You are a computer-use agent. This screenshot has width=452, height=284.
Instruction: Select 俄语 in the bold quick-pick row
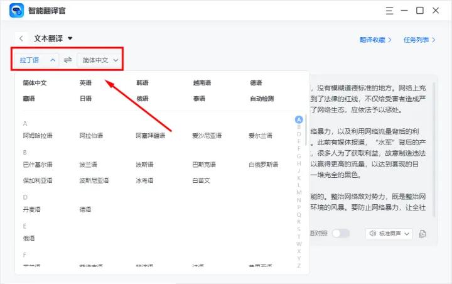coord(143,99)
